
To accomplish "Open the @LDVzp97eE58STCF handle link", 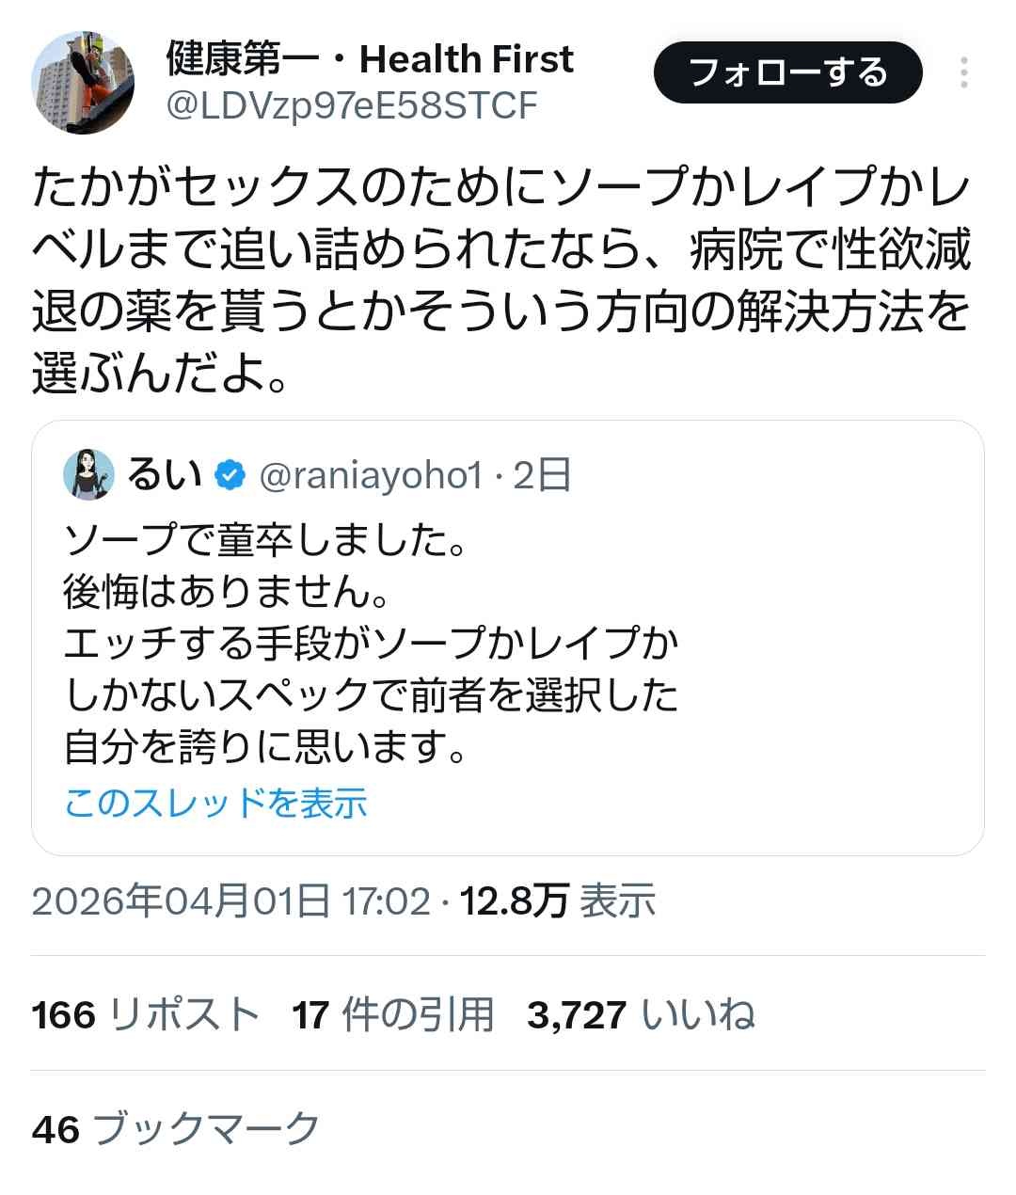I will coord(352,106).
